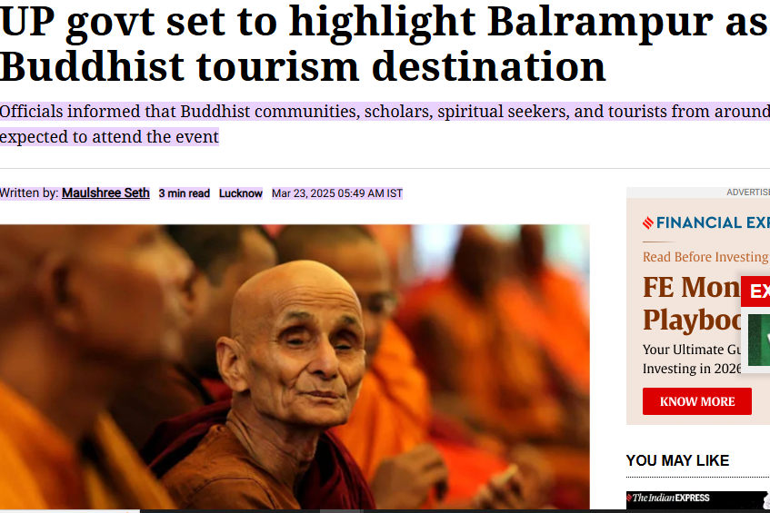Click the 'Your Ultimate Guide' ad description

pyautogui.click(x=692, y=359)
